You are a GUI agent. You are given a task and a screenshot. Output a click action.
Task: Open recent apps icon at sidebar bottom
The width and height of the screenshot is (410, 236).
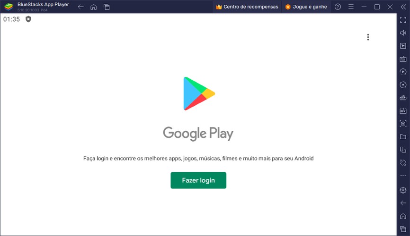click(403, 229)
